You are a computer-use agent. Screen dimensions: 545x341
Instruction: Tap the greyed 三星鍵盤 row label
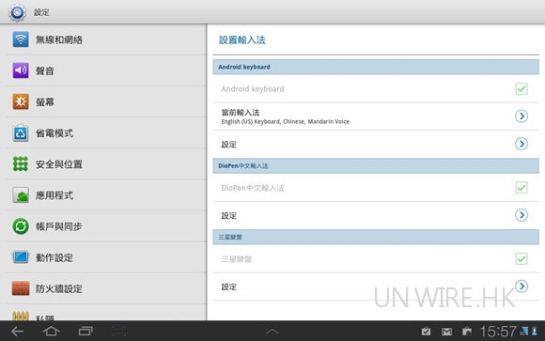237,259
